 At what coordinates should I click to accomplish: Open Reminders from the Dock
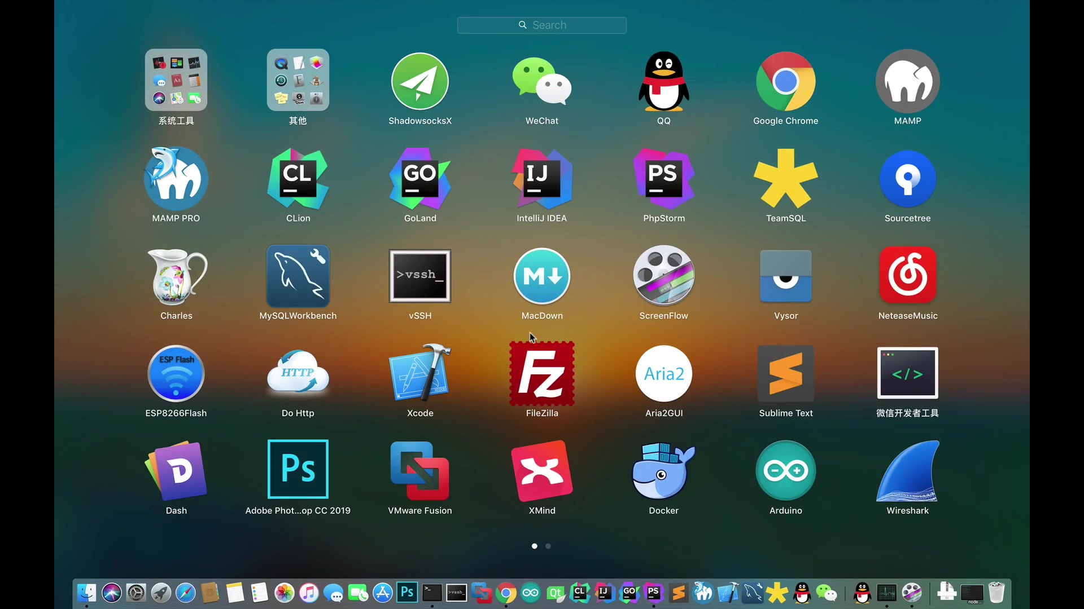259,593
